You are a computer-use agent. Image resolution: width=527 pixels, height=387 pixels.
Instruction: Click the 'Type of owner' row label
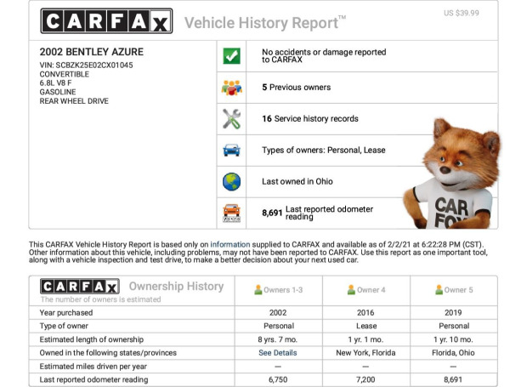pos(64,326)
